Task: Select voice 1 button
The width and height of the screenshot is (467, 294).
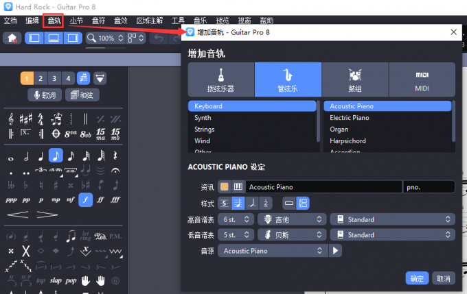Action: (x=27, y=79)
